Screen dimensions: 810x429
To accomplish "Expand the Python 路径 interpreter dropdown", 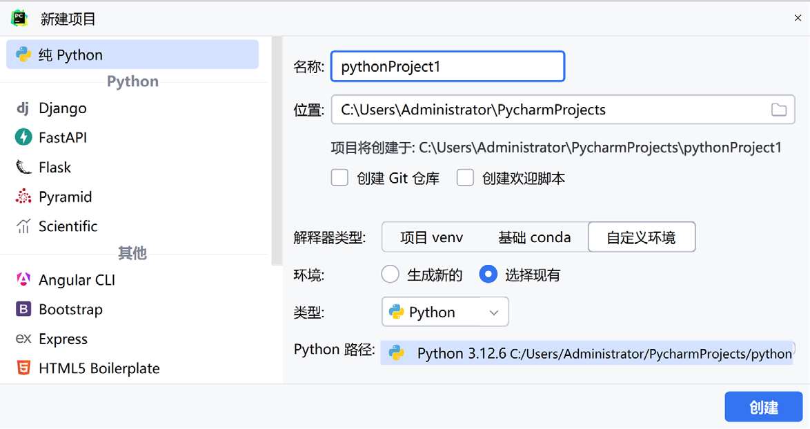I will [x=586, y=353].
